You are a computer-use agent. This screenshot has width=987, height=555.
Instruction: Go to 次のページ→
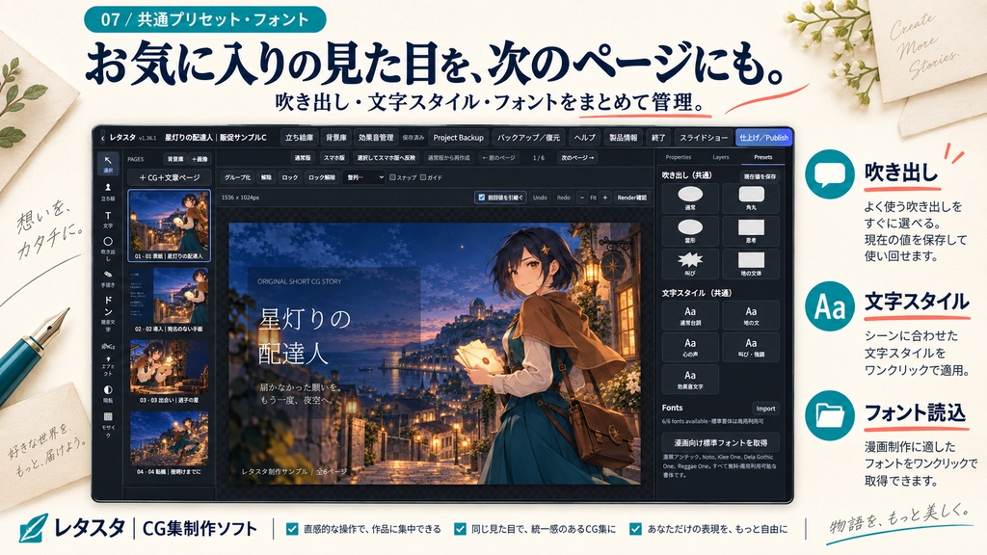point(576,158)
